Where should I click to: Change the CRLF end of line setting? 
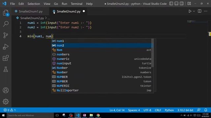(158, 110)
